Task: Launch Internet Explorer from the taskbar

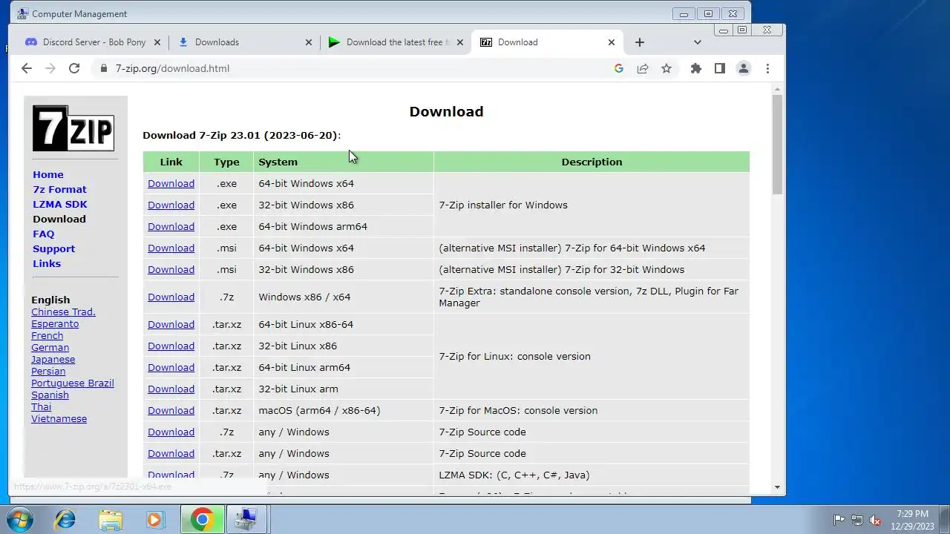Action: click(x=65, y=520)
